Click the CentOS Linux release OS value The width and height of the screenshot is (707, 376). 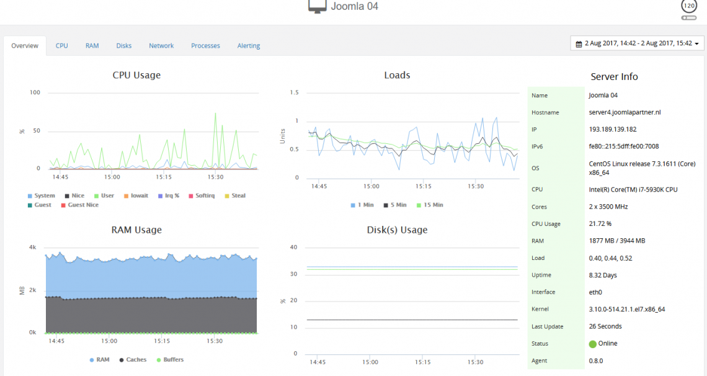pyautogui.click(x=642, y=168)
